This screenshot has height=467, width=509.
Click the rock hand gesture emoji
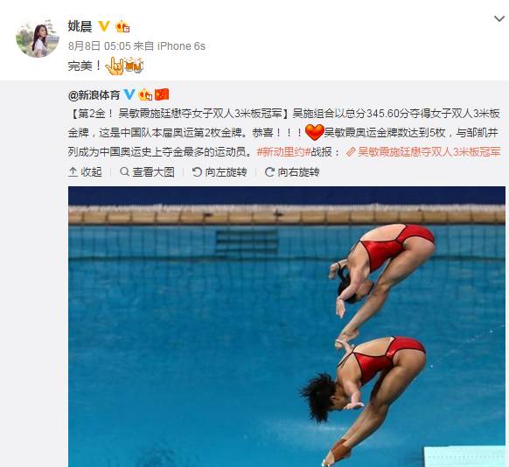pos(115,66)
